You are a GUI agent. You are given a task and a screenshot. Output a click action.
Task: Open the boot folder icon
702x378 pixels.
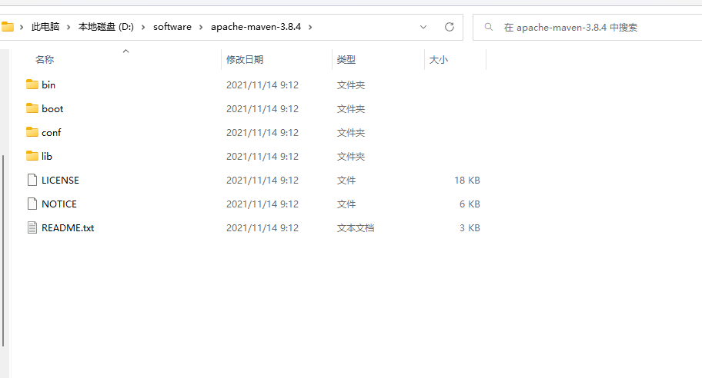pyautogui.click(x=32, y=108)
